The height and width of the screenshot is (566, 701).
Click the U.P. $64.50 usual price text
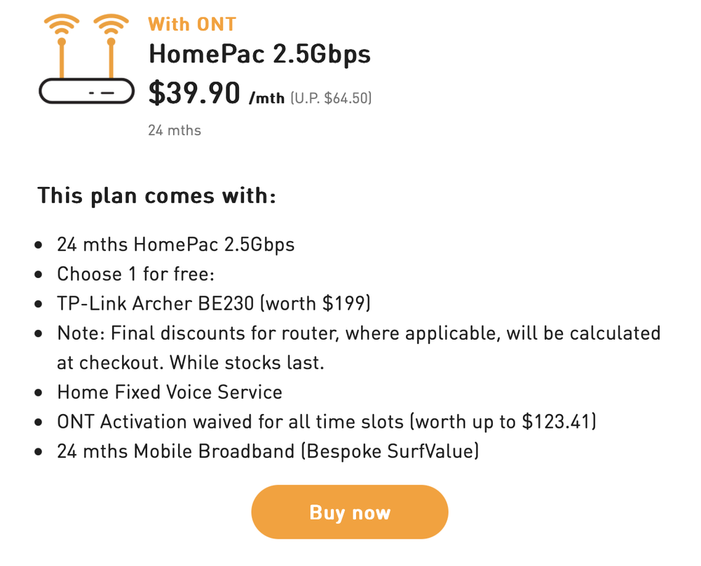(x=331, y=98)
